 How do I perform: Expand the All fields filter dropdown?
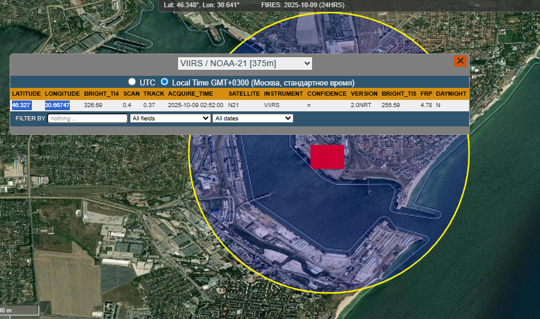pos(170,119)
